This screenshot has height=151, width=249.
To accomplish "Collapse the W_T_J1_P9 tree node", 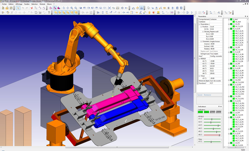I will (x=229, y=68).
